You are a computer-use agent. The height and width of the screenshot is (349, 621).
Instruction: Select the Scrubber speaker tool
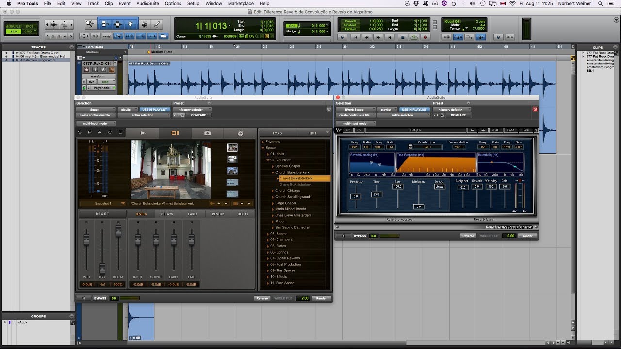145,24
